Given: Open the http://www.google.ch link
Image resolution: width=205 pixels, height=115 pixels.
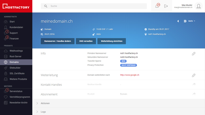Looking at the screenshot, I should point(129,75).
